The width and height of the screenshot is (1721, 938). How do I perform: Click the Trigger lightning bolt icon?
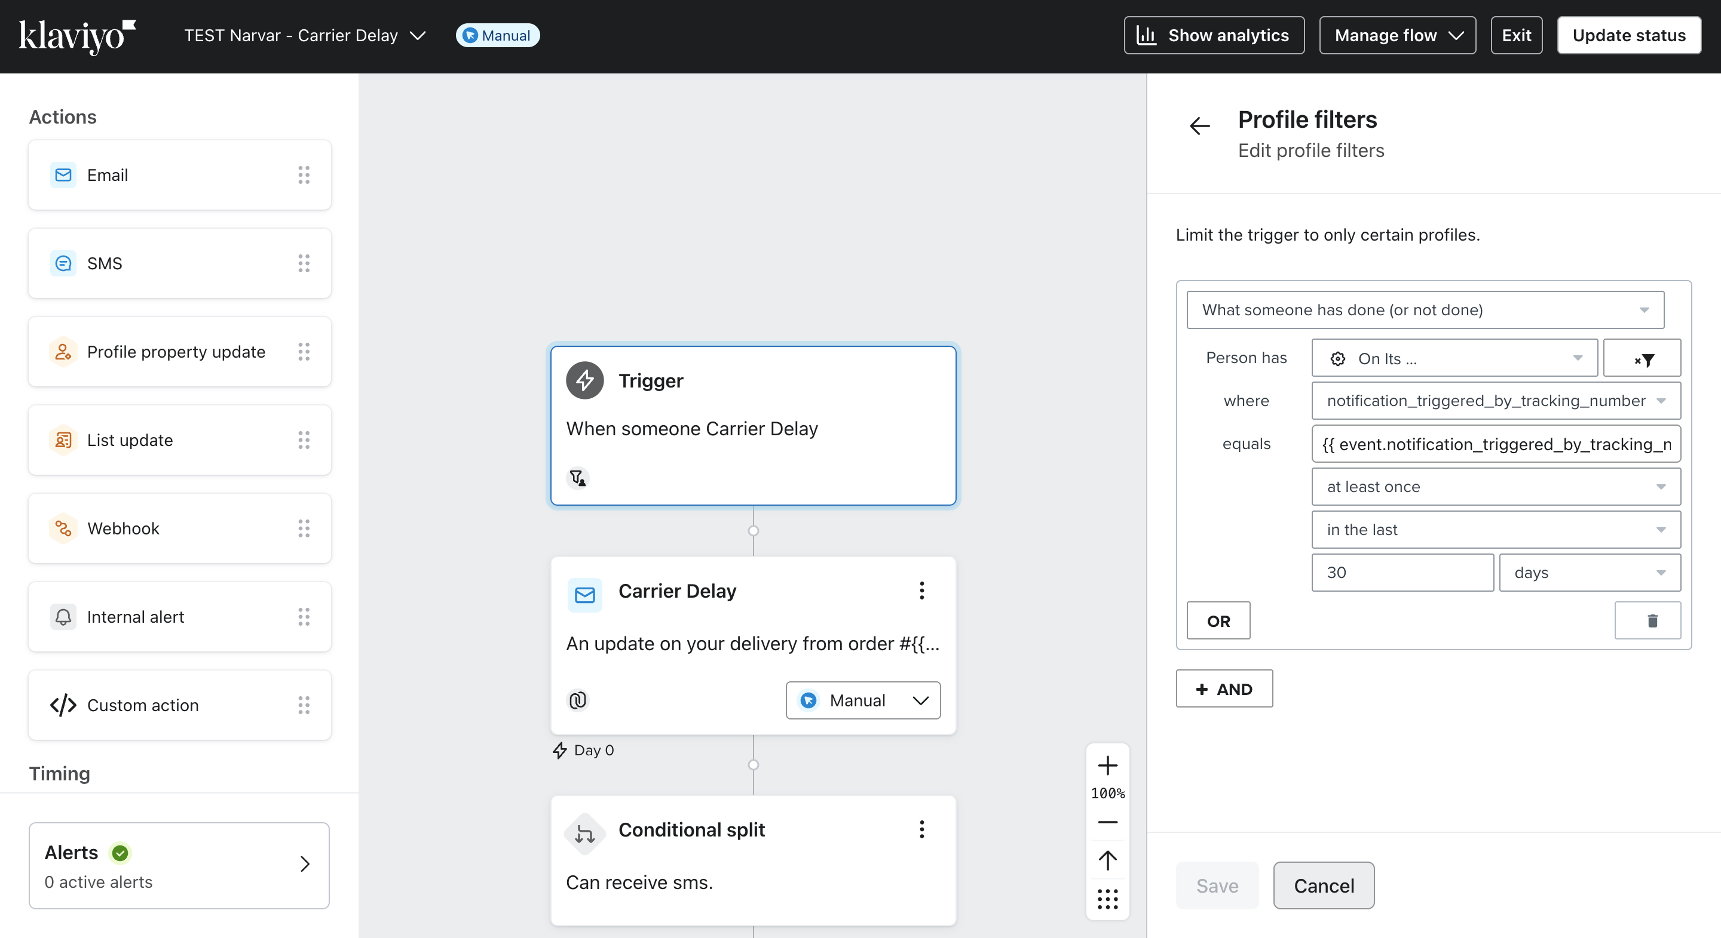(584, 380)
